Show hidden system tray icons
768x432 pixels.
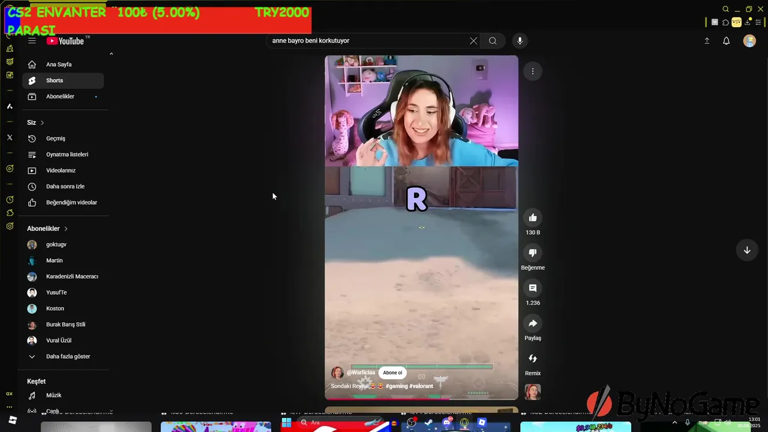pyautogui.click(x=674, y=422)
